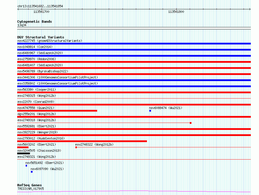Click the esv2748321 (Wong2012b) label
This screenshot has width=259, height=195.
point(37,157)
